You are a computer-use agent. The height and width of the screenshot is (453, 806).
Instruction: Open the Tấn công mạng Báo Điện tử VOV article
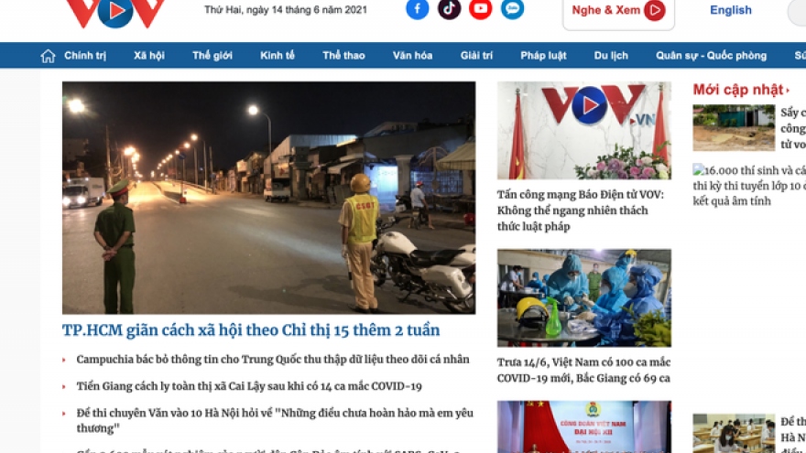[581, 210]
